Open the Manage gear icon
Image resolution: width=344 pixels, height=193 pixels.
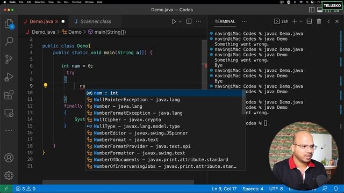point(9,175)
